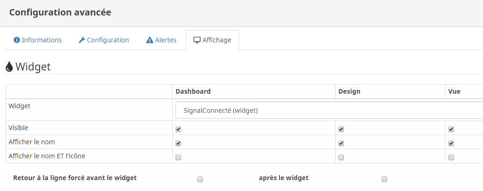Image resolution: width=483 pixels, height=191 pixels.
Task: Check forced line break après le widget
Action: 384,179
